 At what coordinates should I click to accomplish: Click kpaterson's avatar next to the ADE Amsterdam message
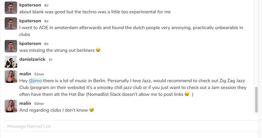click(11, 24)
